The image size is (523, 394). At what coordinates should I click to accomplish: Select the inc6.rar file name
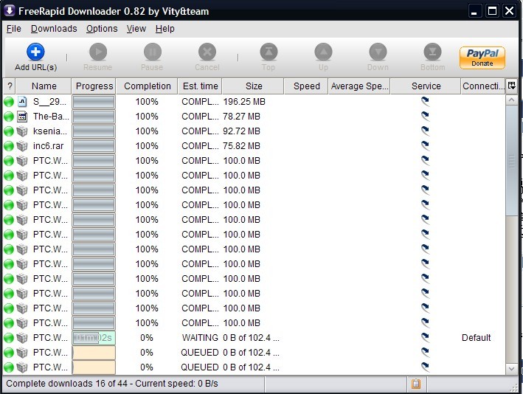[x=48, y=146]
